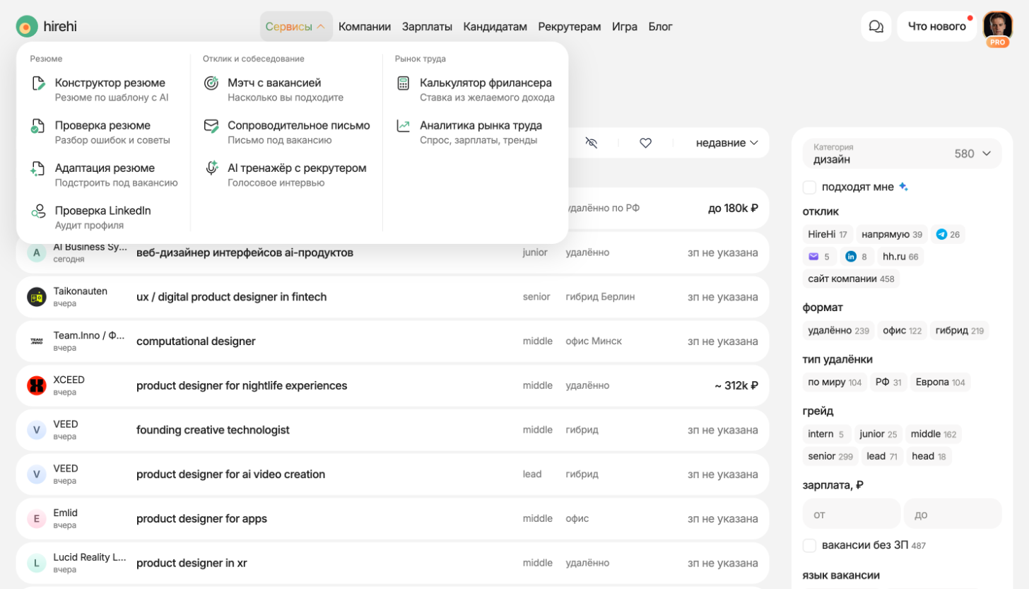
Task: Open the Зарплаты menu item
Action: pos(427,27)
